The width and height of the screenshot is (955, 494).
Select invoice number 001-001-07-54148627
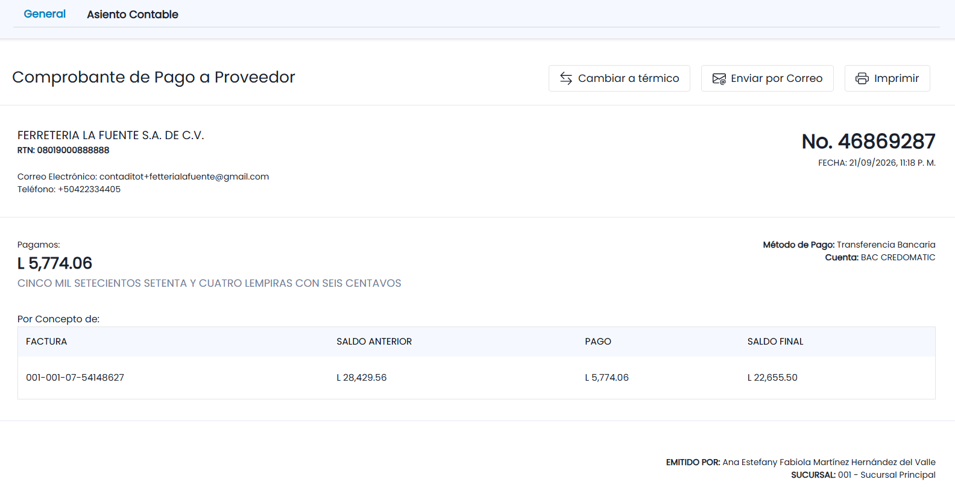[75, 378]
